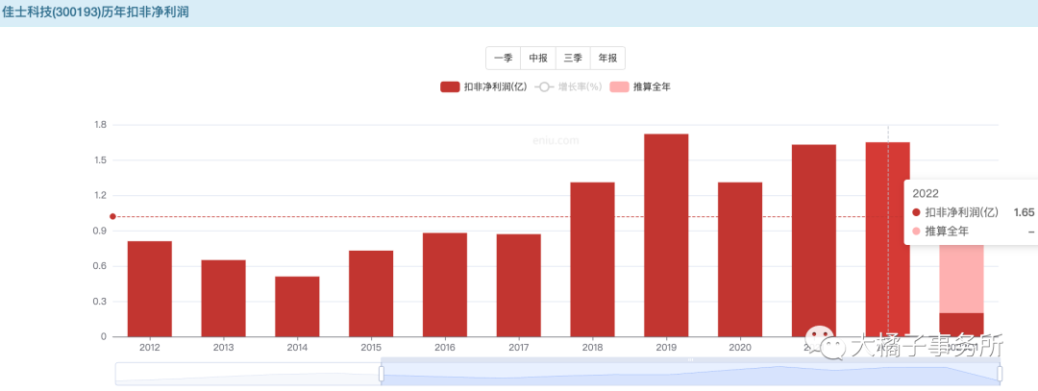Click the 2014 profit bar

(297, 306)
